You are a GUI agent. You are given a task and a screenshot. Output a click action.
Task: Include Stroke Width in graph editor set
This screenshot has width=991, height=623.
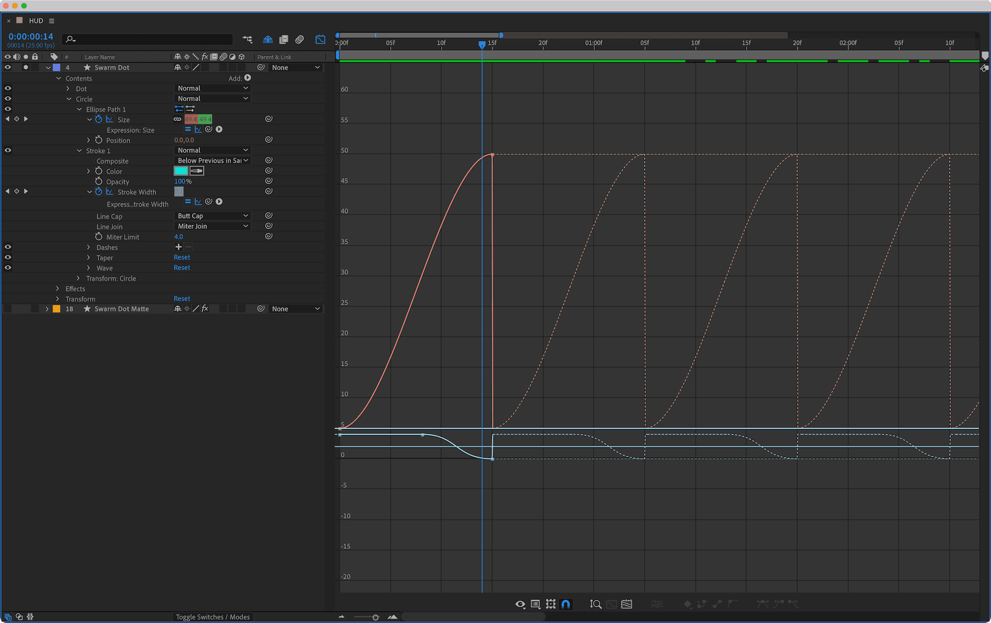109,192
